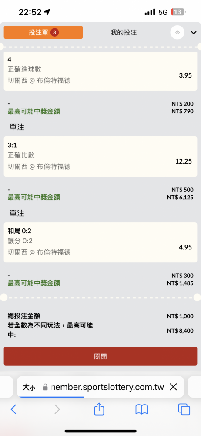Screen dimensions: 201x436
Task: Select the 和局 0:2 讓分 bet card
Action: click(x=100, y=242)
